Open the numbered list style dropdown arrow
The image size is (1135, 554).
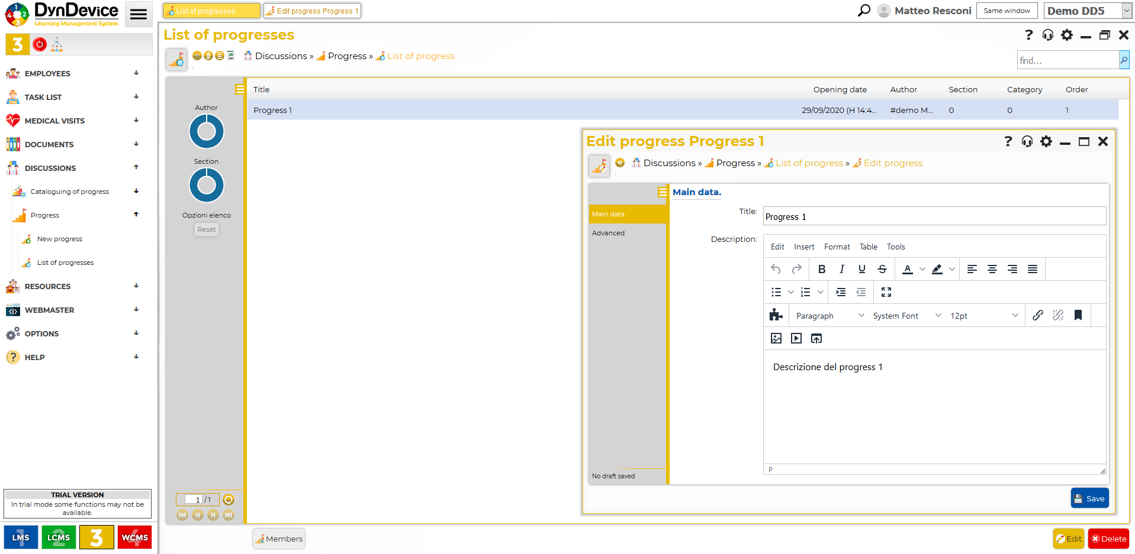pos(820,292)
